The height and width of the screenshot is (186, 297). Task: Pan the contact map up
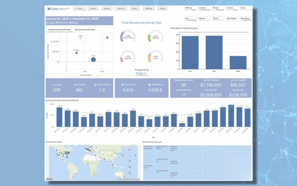pyautogui.click(x=130, y=150)
